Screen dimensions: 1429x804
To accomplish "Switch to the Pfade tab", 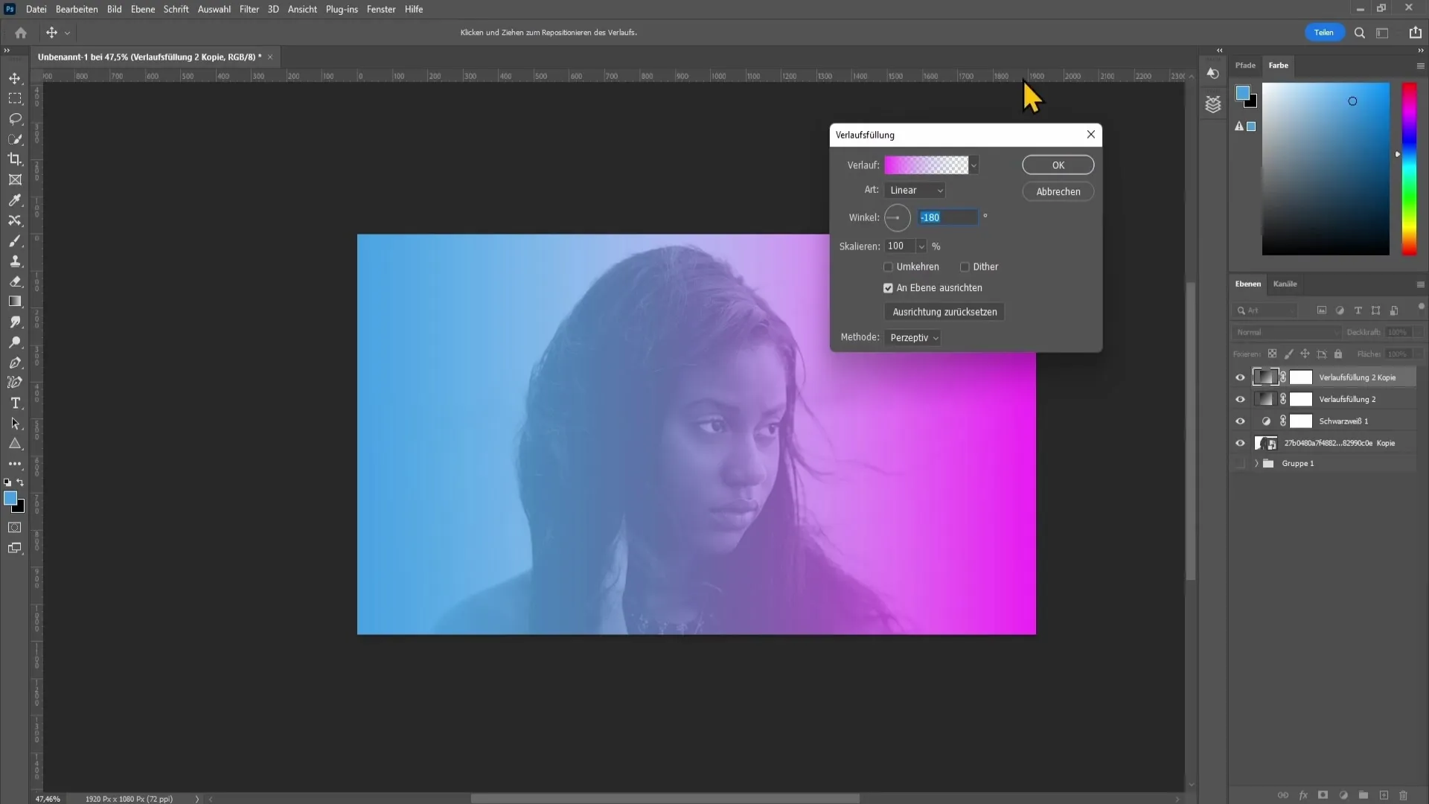I will [1245, 66].
